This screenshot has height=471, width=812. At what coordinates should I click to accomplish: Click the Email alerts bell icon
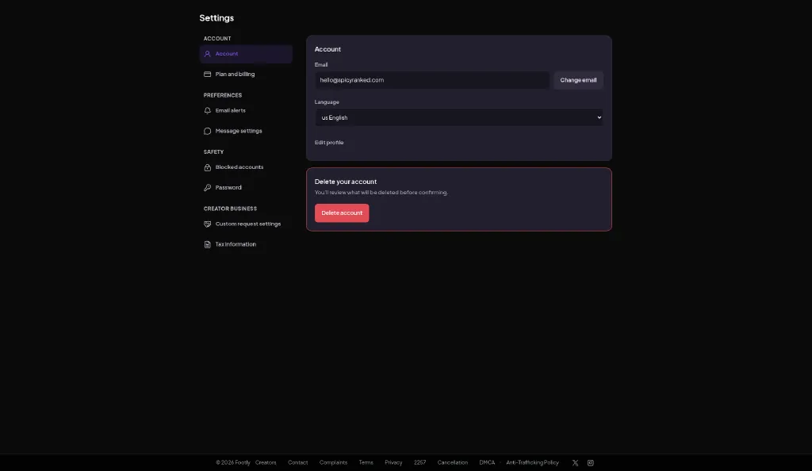point(207,110)
